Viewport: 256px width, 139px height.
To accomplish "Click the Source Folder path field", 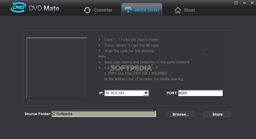I will tap(104, 114).
